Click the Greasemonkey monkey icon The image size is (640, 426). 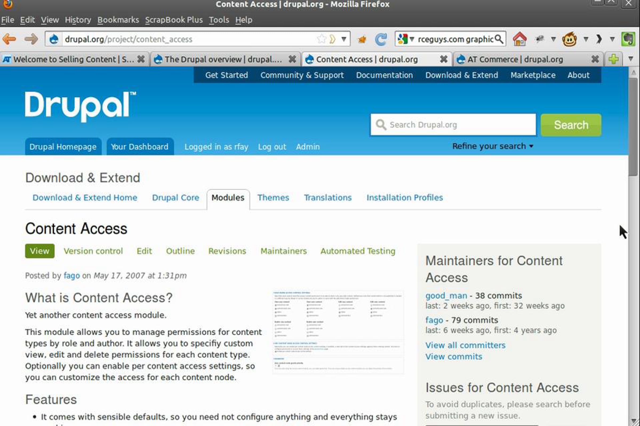coord(569,39)
